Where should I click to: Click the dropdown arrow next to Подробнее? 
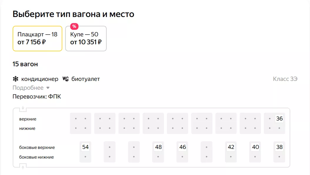48,88
